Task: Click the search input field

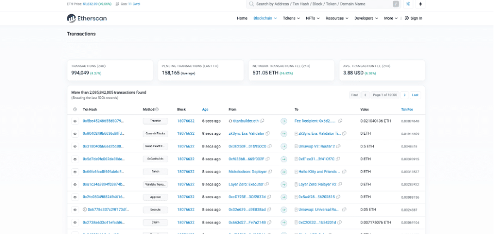Action: click(323, 4)
